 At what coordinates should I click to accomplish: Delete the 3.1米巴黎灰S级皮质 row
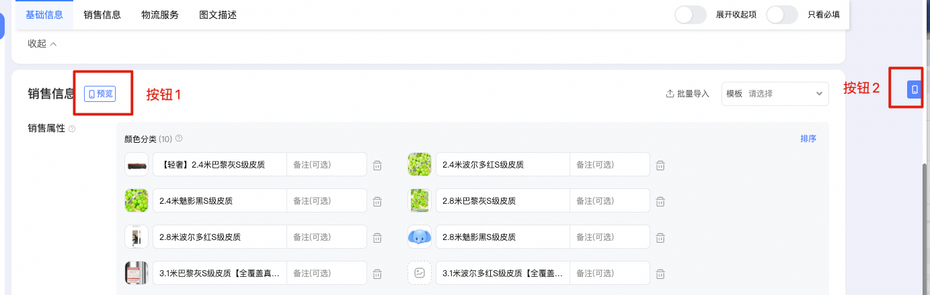click(x=378, y=274)
